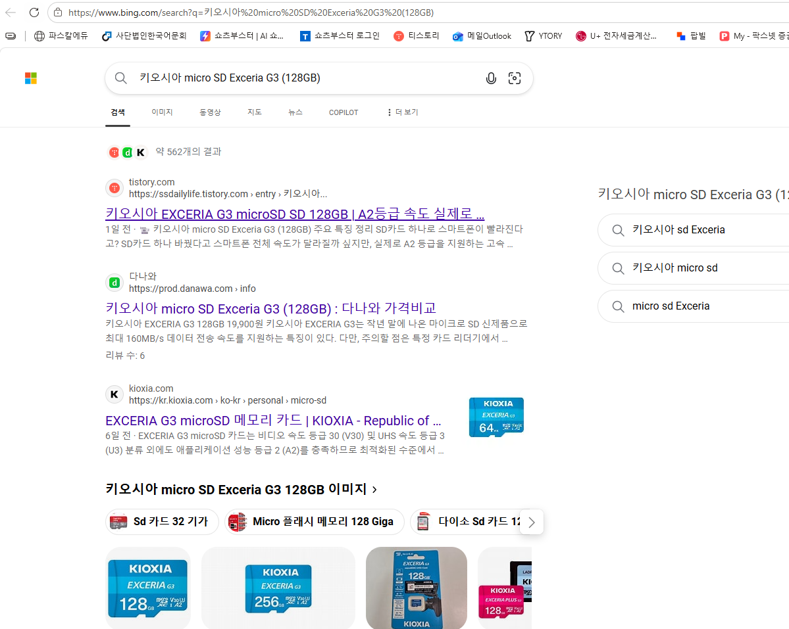Open the packaged 128GB card photo
Screen dimensions: 789x629
pos(417,588)
